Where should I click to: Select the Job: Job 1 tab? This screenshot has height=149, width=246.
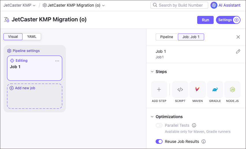click(x=191, y=37)
